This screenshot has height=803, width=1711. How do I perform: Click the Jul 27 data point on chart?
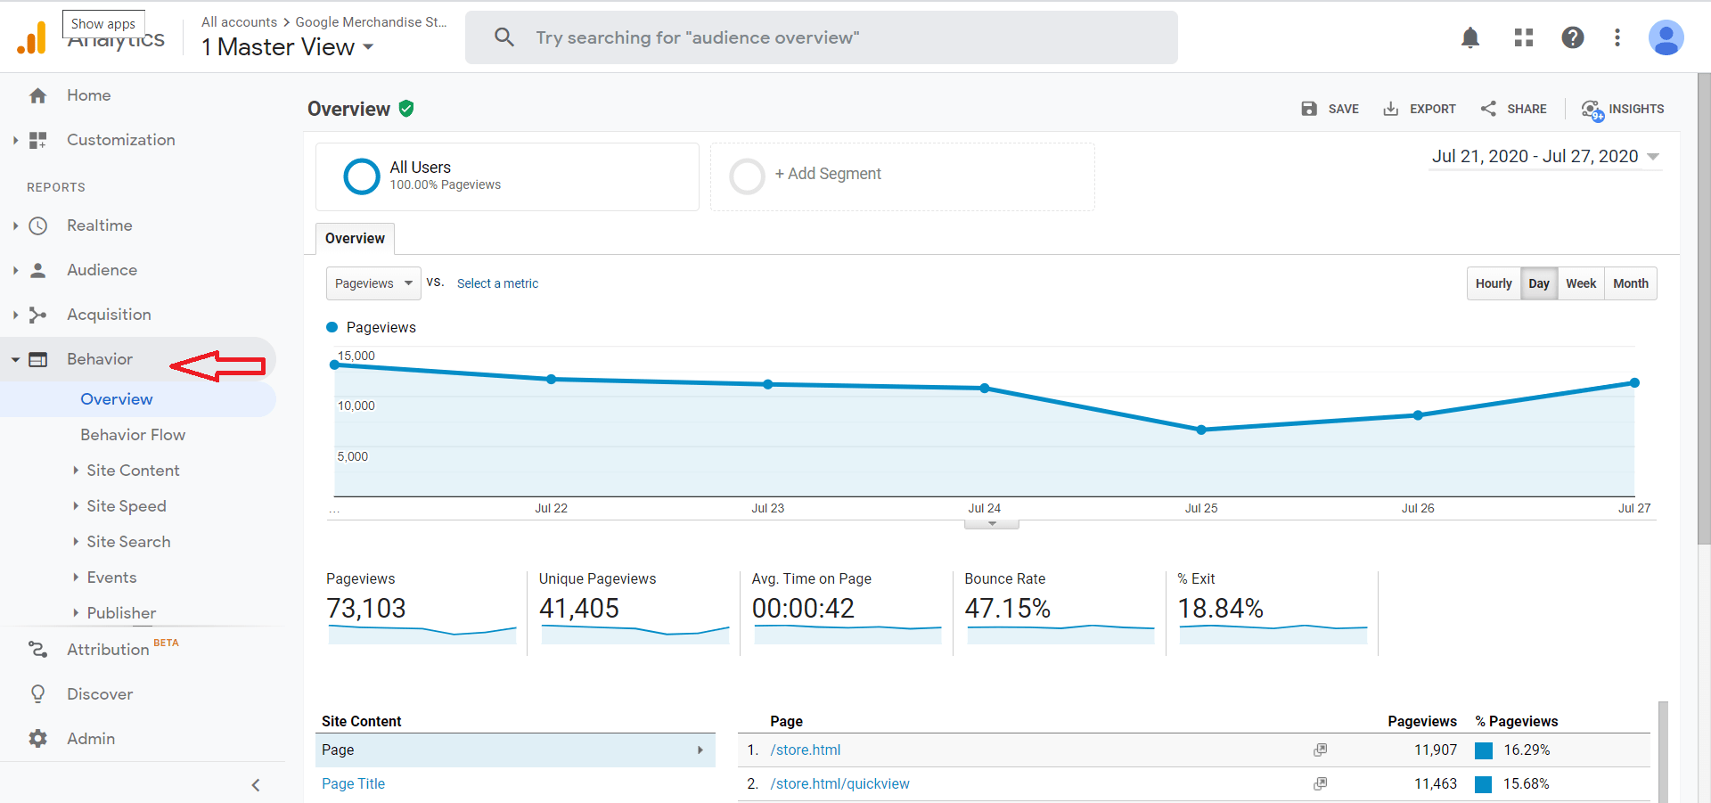[x=1634, y=382]
